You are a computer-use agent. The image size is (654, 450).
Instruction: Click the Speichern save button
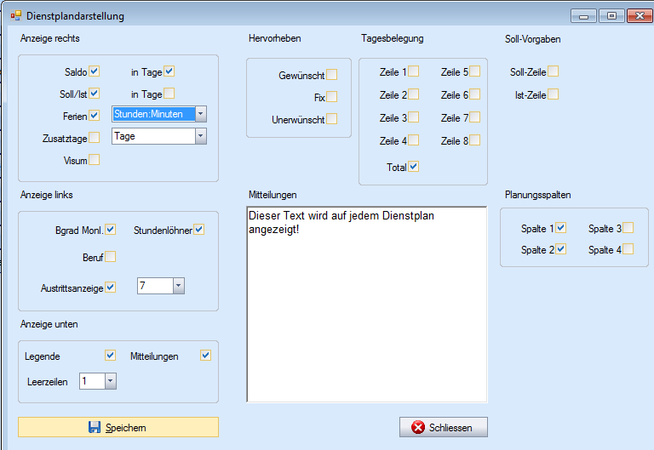click(118, 427)
